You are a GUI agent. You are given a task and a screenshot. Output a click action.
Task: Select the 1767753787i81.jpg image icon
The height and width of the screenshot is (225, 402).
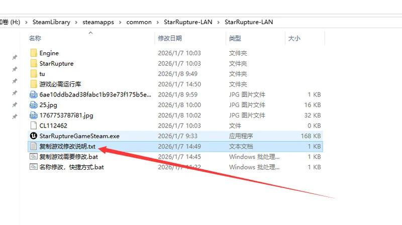coord(34,116)
